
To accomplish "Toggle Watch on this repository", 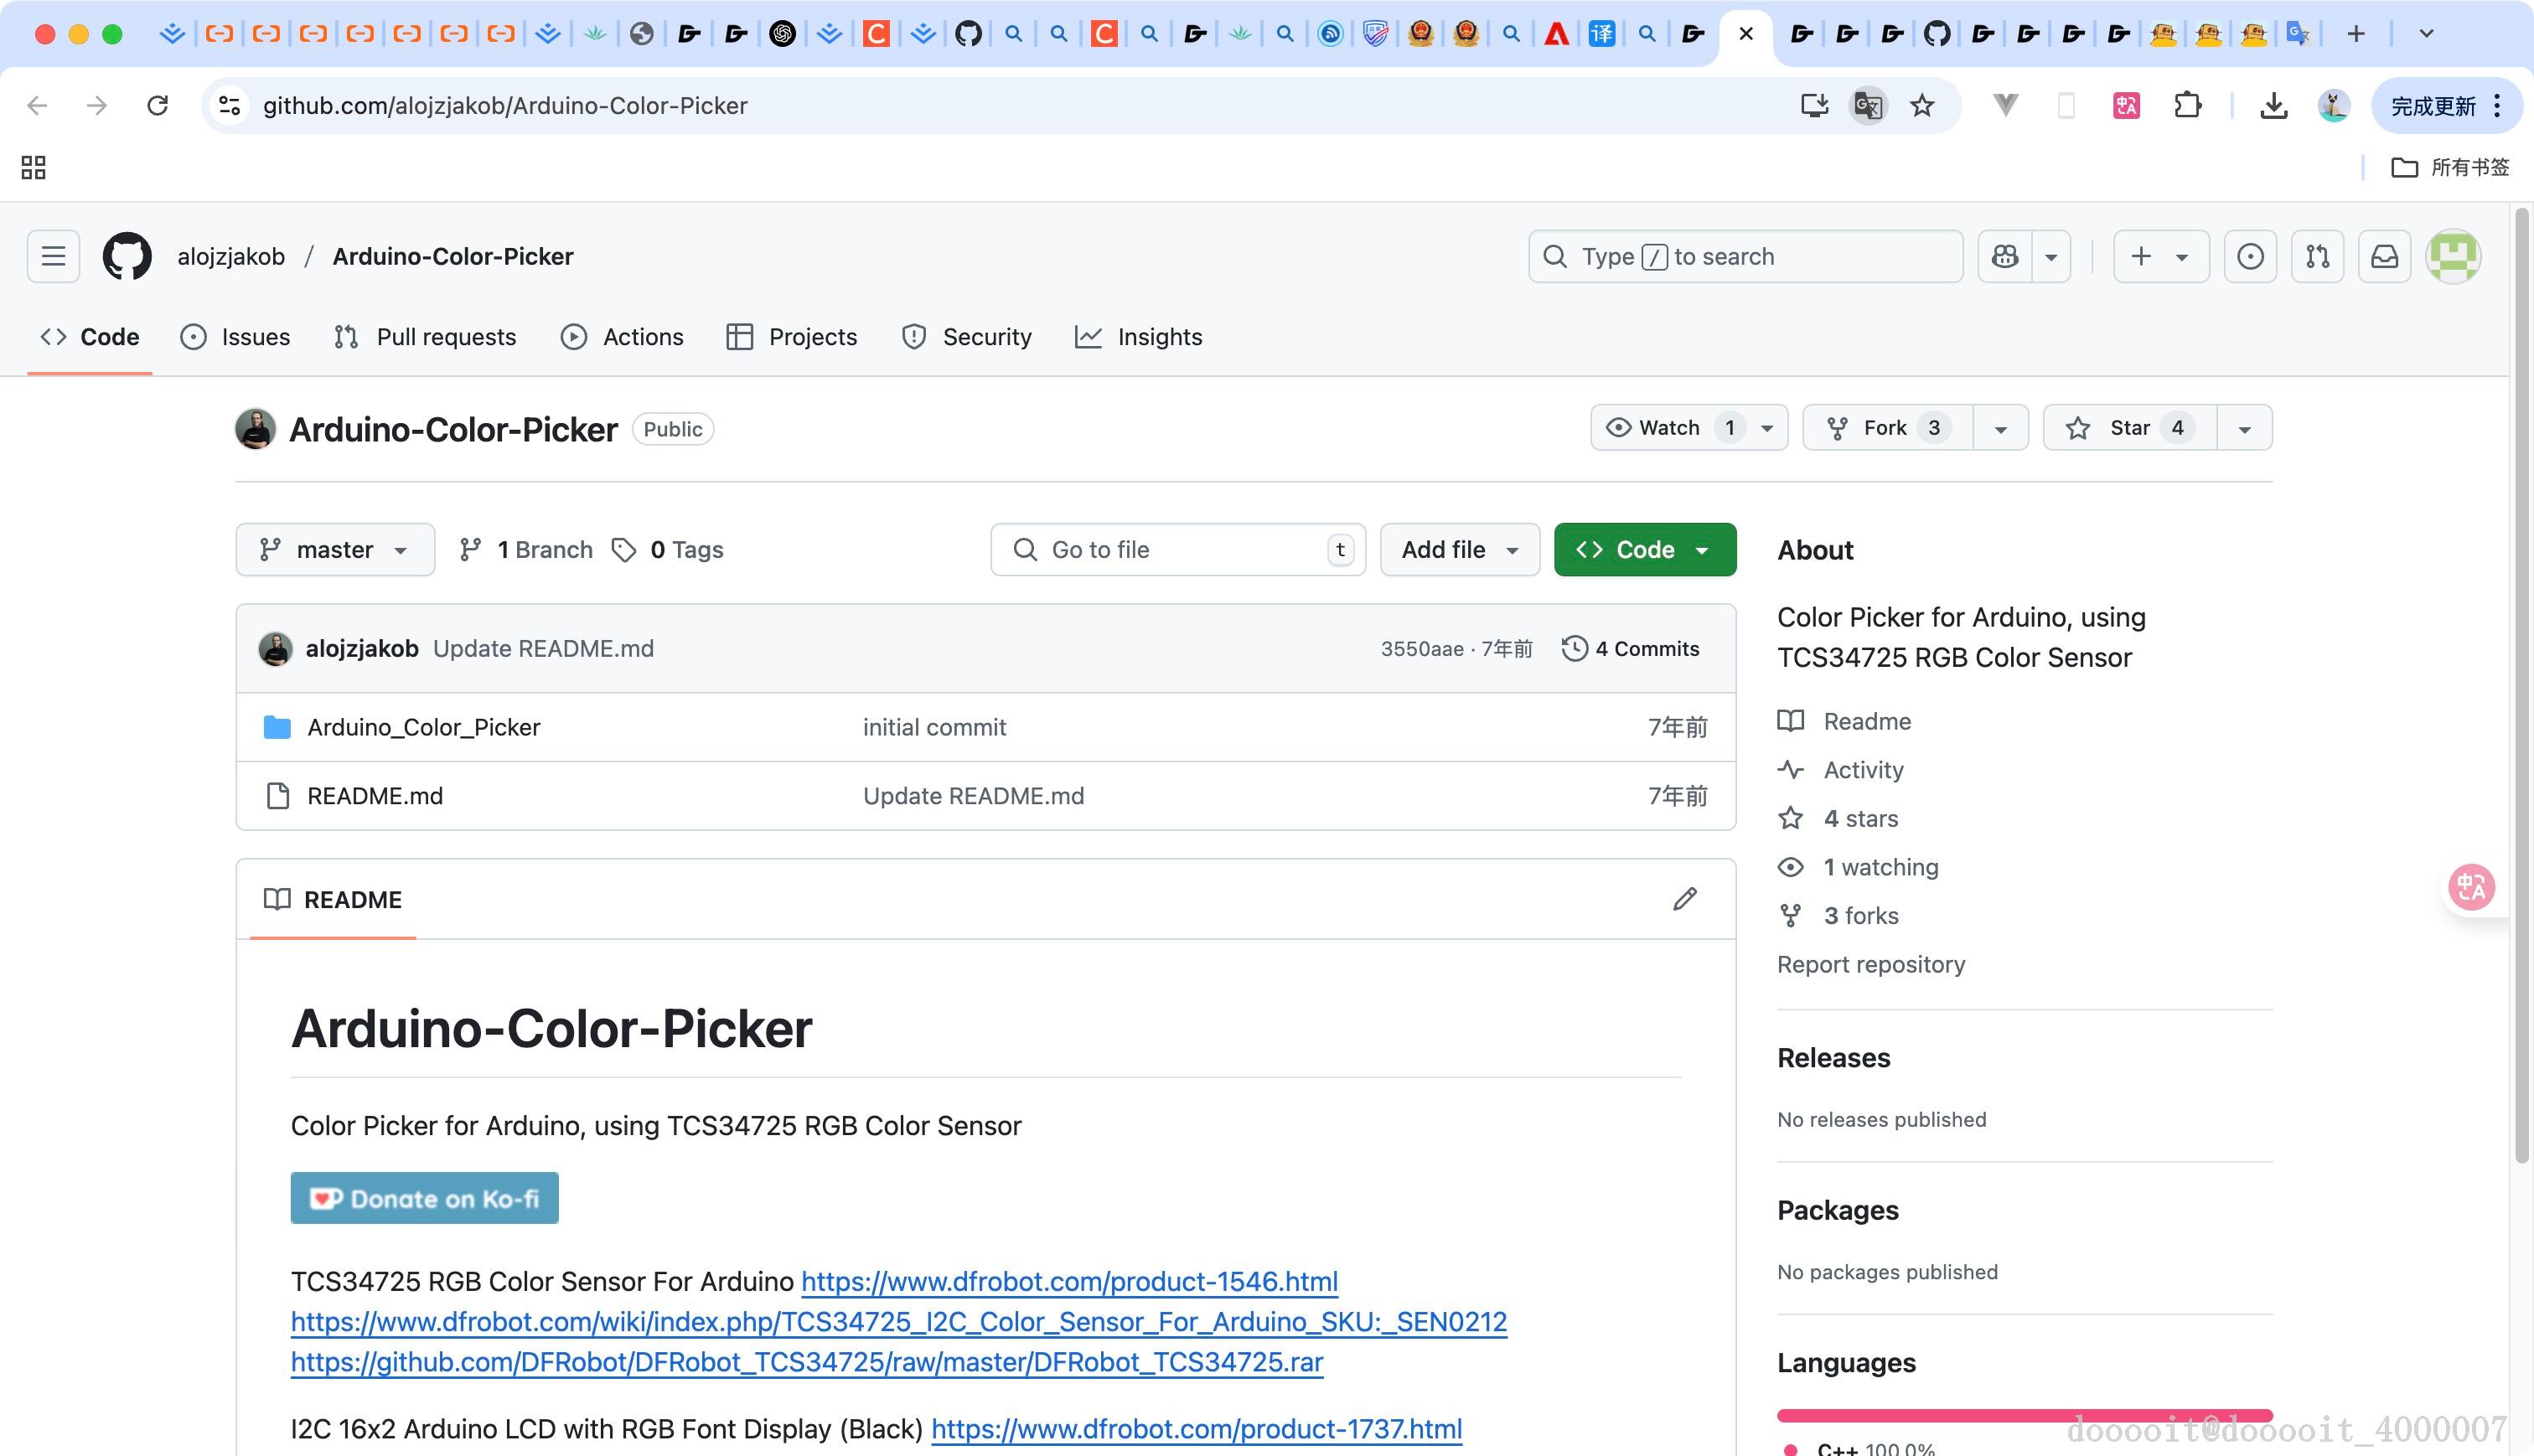I will coord(1670,428).
